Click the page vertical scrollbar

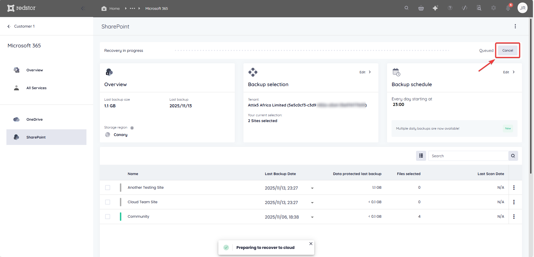[531, 96]
